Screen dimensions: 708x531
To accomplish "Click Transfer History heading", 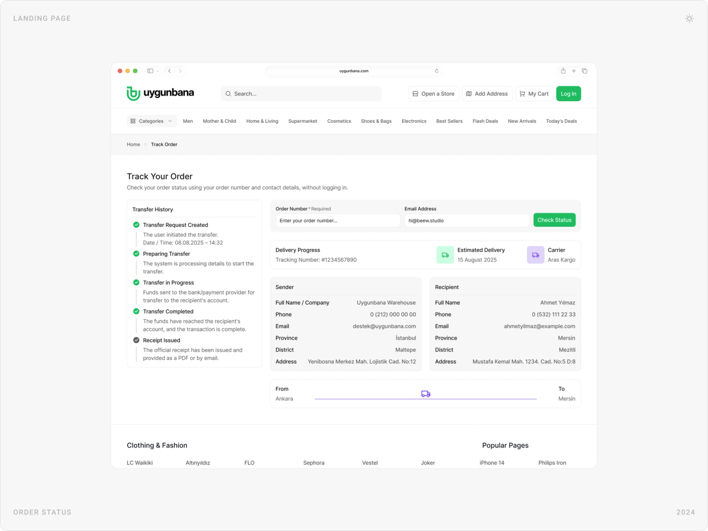I will [153, 210].
